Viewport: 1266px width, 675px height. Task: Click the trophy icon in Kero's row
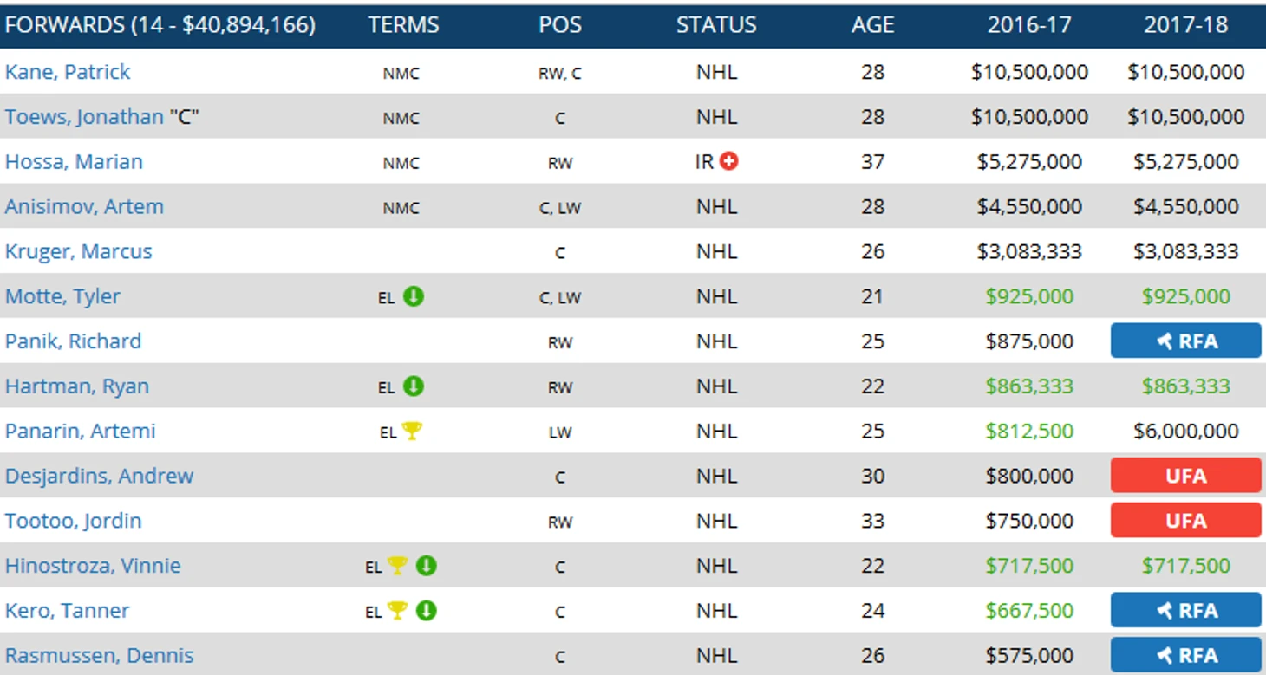tap(397, 611)
